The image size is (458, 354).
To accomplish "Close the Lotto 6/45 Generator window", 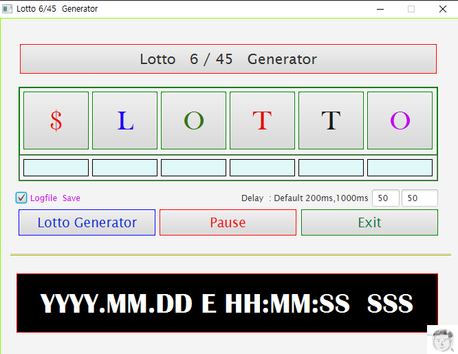I will tap(442, 9).
